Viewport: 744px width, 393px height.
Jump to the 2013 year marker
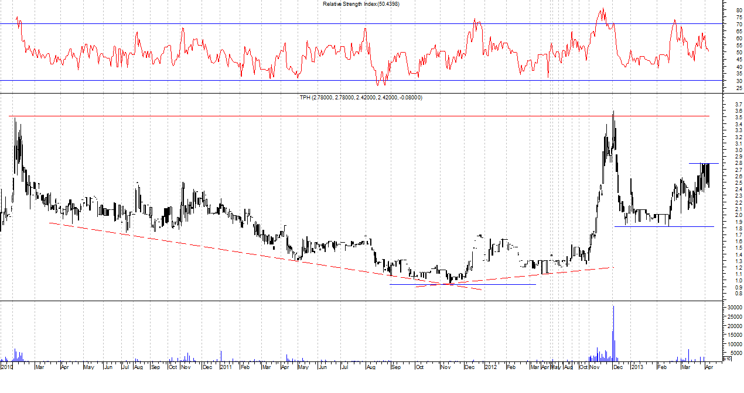click(636, 367)
